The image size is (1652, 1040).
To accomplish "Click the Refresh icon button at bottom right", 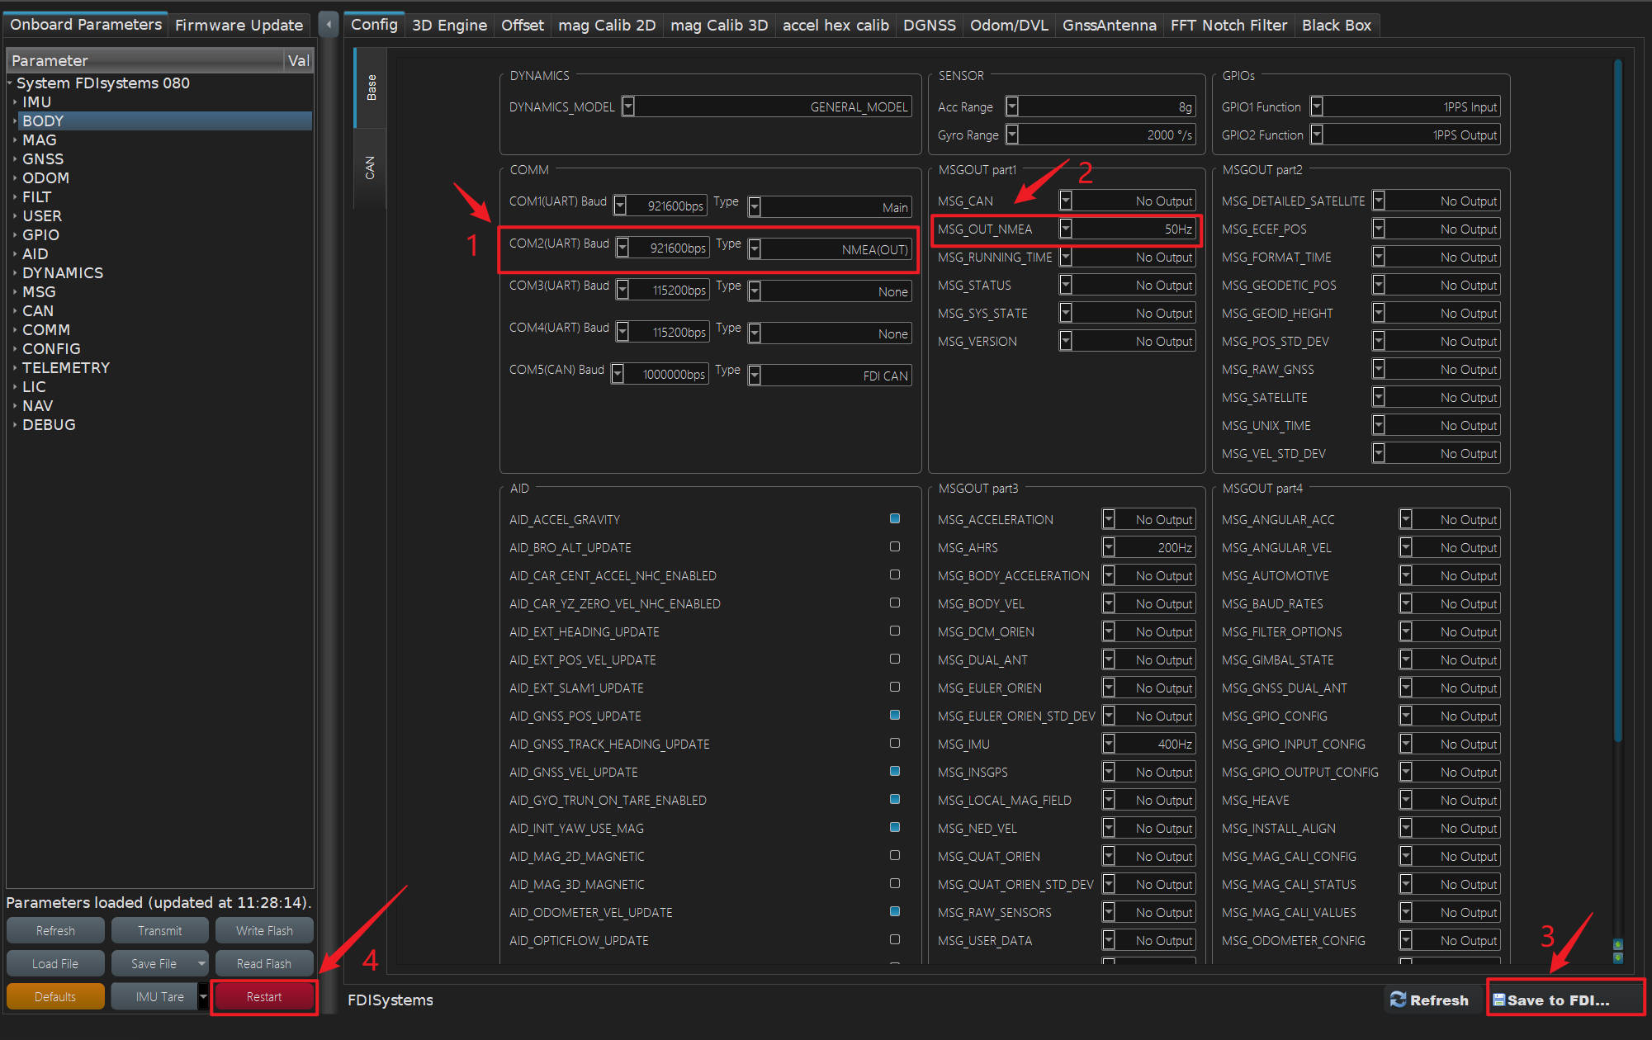I will (x=1429, y=1000).
